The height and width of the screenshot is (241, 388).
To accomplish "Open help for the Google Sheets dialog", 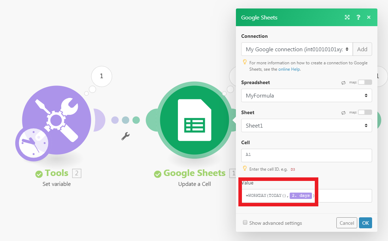I will [x=358, y=17].
